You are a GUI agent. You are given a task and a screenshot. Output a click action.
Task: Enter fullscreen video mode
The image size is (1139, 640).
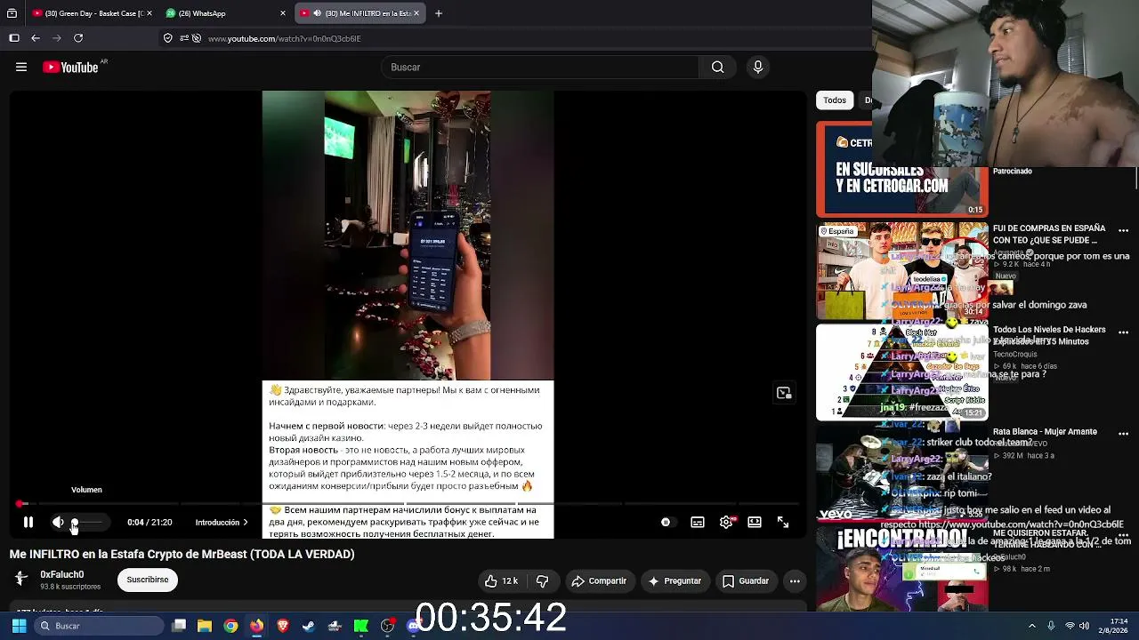pos(783,523)
